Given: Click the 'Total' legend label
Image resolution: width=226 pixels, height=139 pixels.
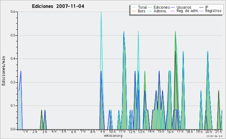Looking at the screenshot, I should (142, 7).
